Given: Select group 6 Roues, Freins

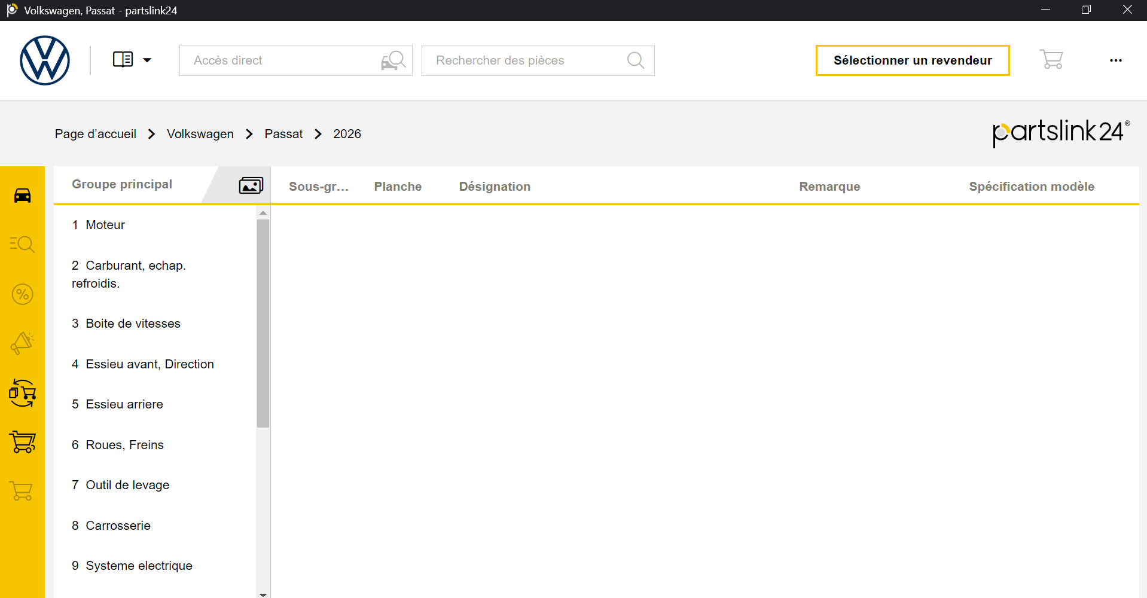Looking at the screenshot, I should [155, 445].
